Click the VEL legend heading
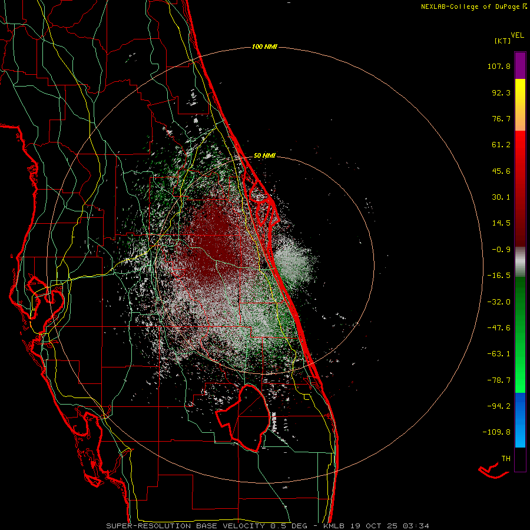This screenshot has height=530, width=530. point(517,35)
